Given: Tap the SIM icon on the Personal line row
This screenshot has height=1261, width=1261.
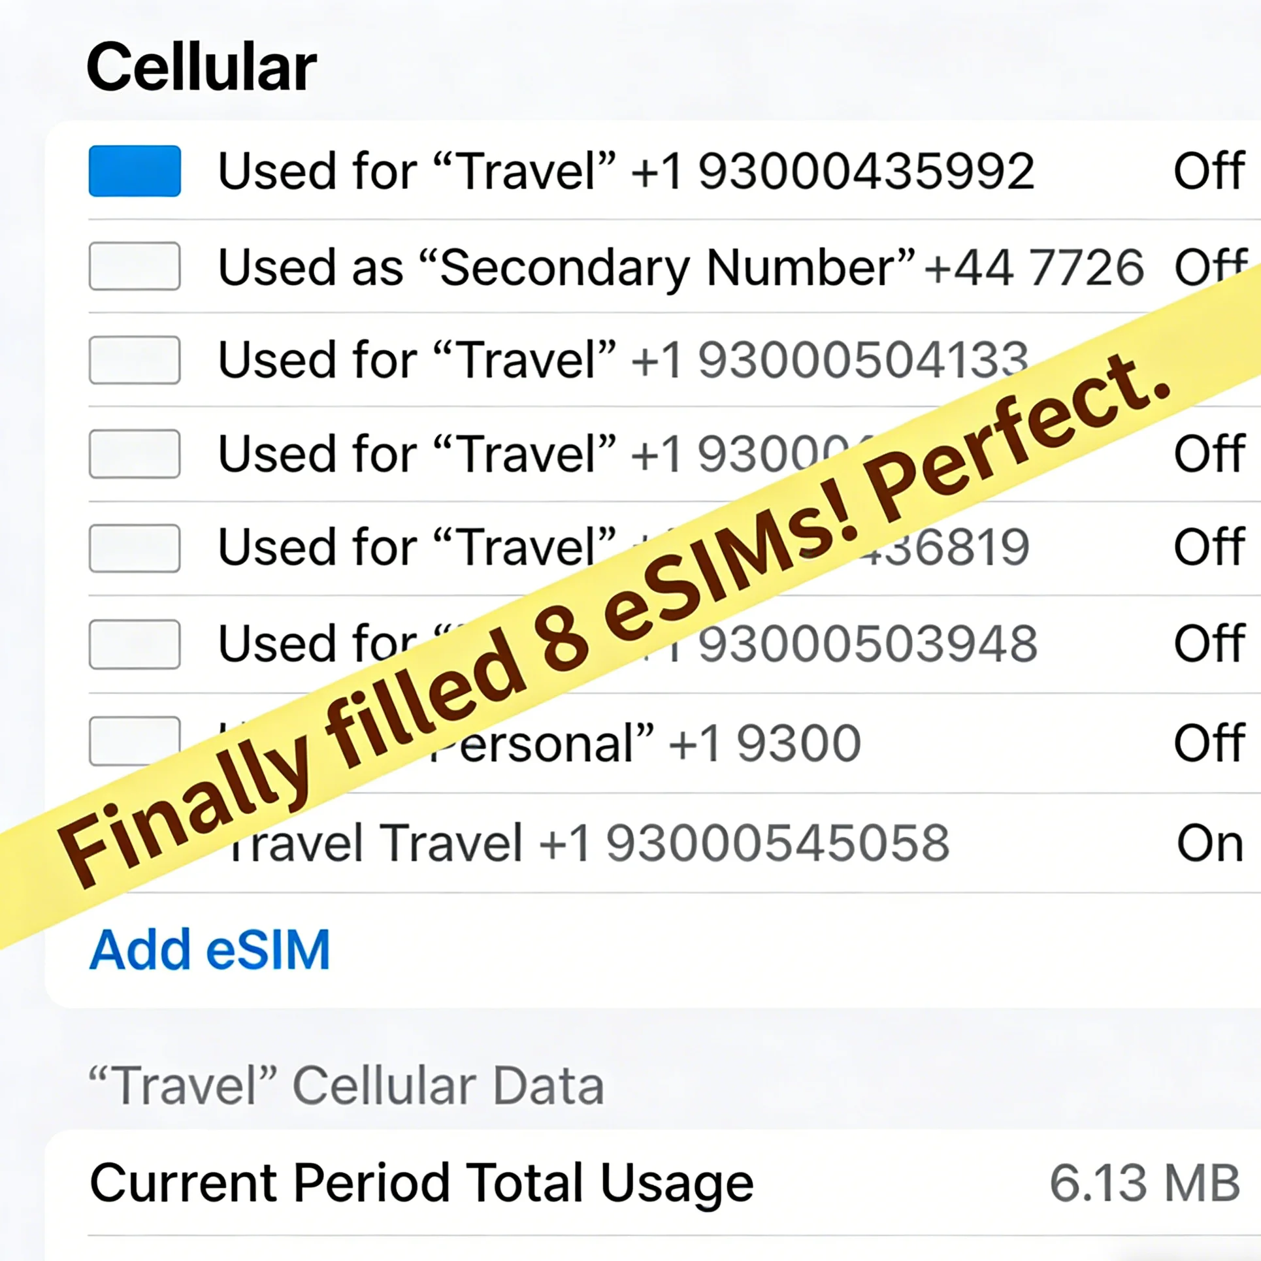Looking at the screenshot, I should point(135,740).
